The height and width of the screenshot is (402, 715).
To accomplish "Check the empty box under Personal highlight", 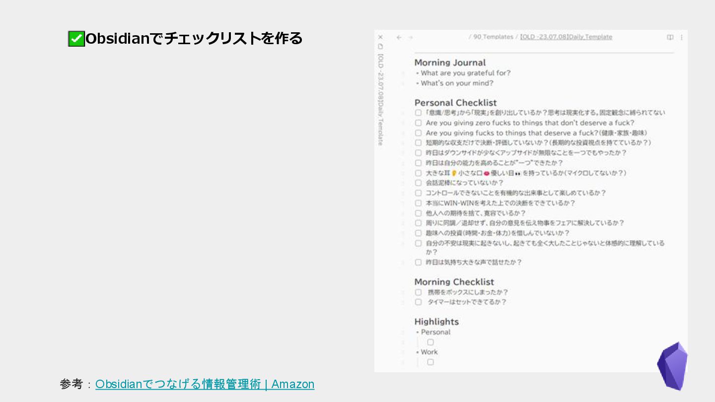I will [430, 342].
